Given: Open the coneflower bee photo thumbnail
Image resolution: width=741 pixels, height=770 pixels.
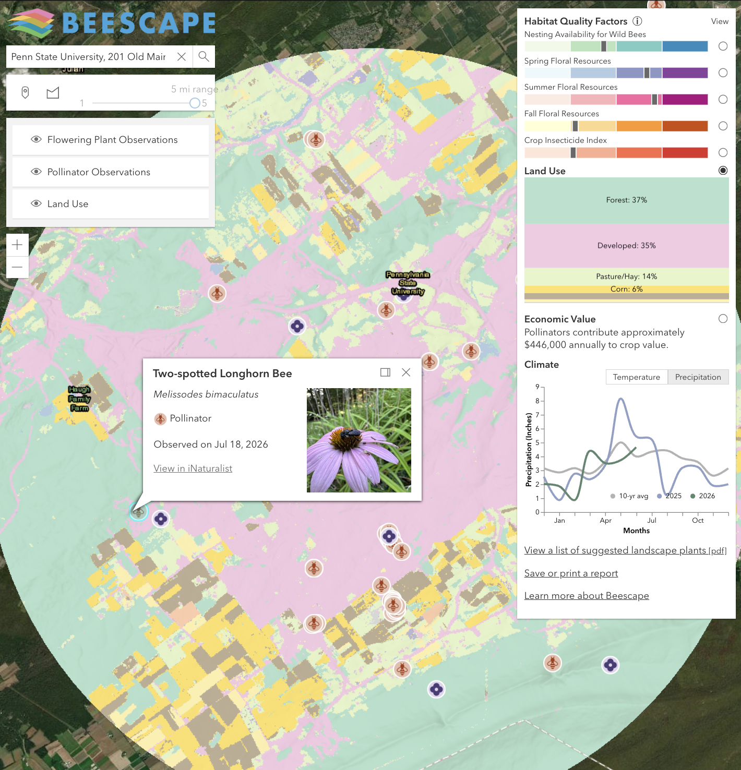Looking at the screenshot, I should point(359,440).
